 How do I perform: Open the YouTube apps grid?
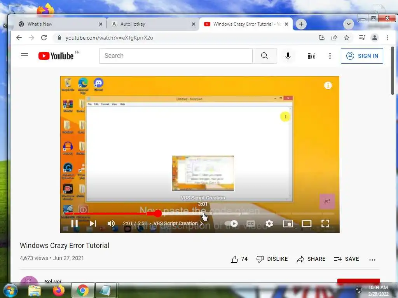pyautogui.click(x=311, y=56)
